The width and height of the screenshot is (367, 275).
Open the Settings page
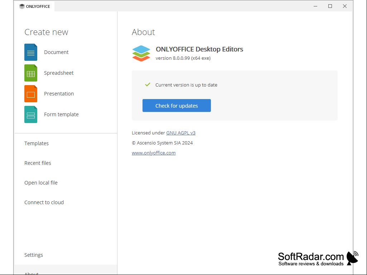34,255
